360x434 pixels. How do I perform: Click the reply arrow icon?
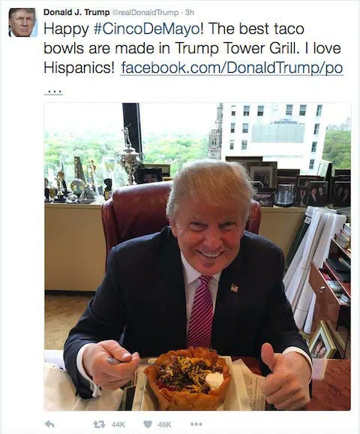point(49,423)
